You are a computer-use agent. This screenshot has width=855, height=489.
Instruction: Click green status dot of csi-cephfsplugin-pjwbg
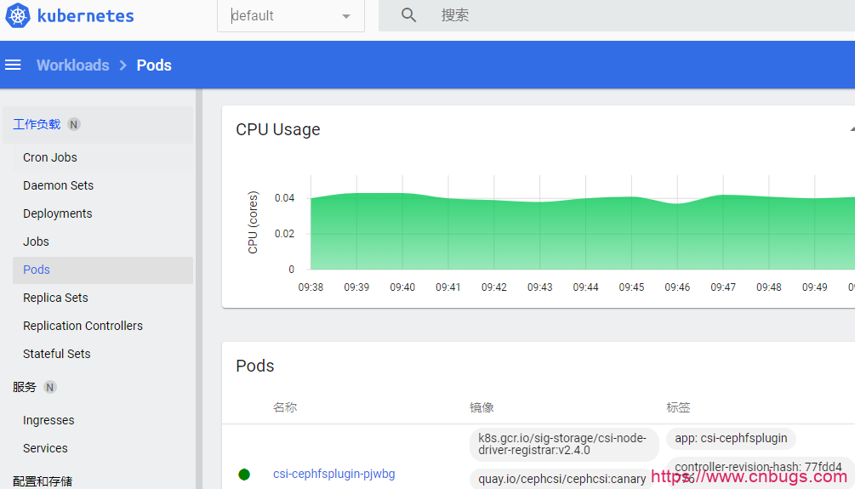pyautogui.click(x=244, y=475)
